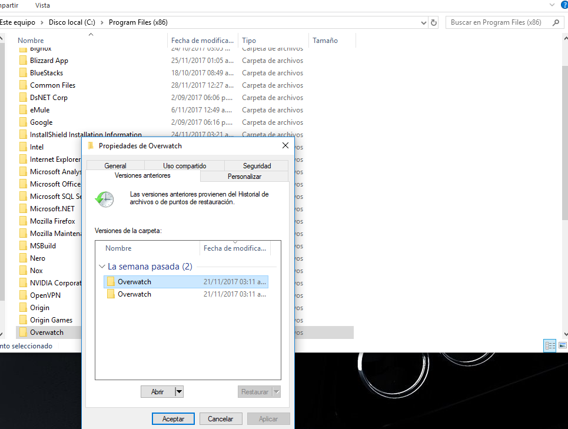Sort Explorer list by Fecha de modificación header
The image size is (568, 429).
pyautogui.click(x=202, y=41)
